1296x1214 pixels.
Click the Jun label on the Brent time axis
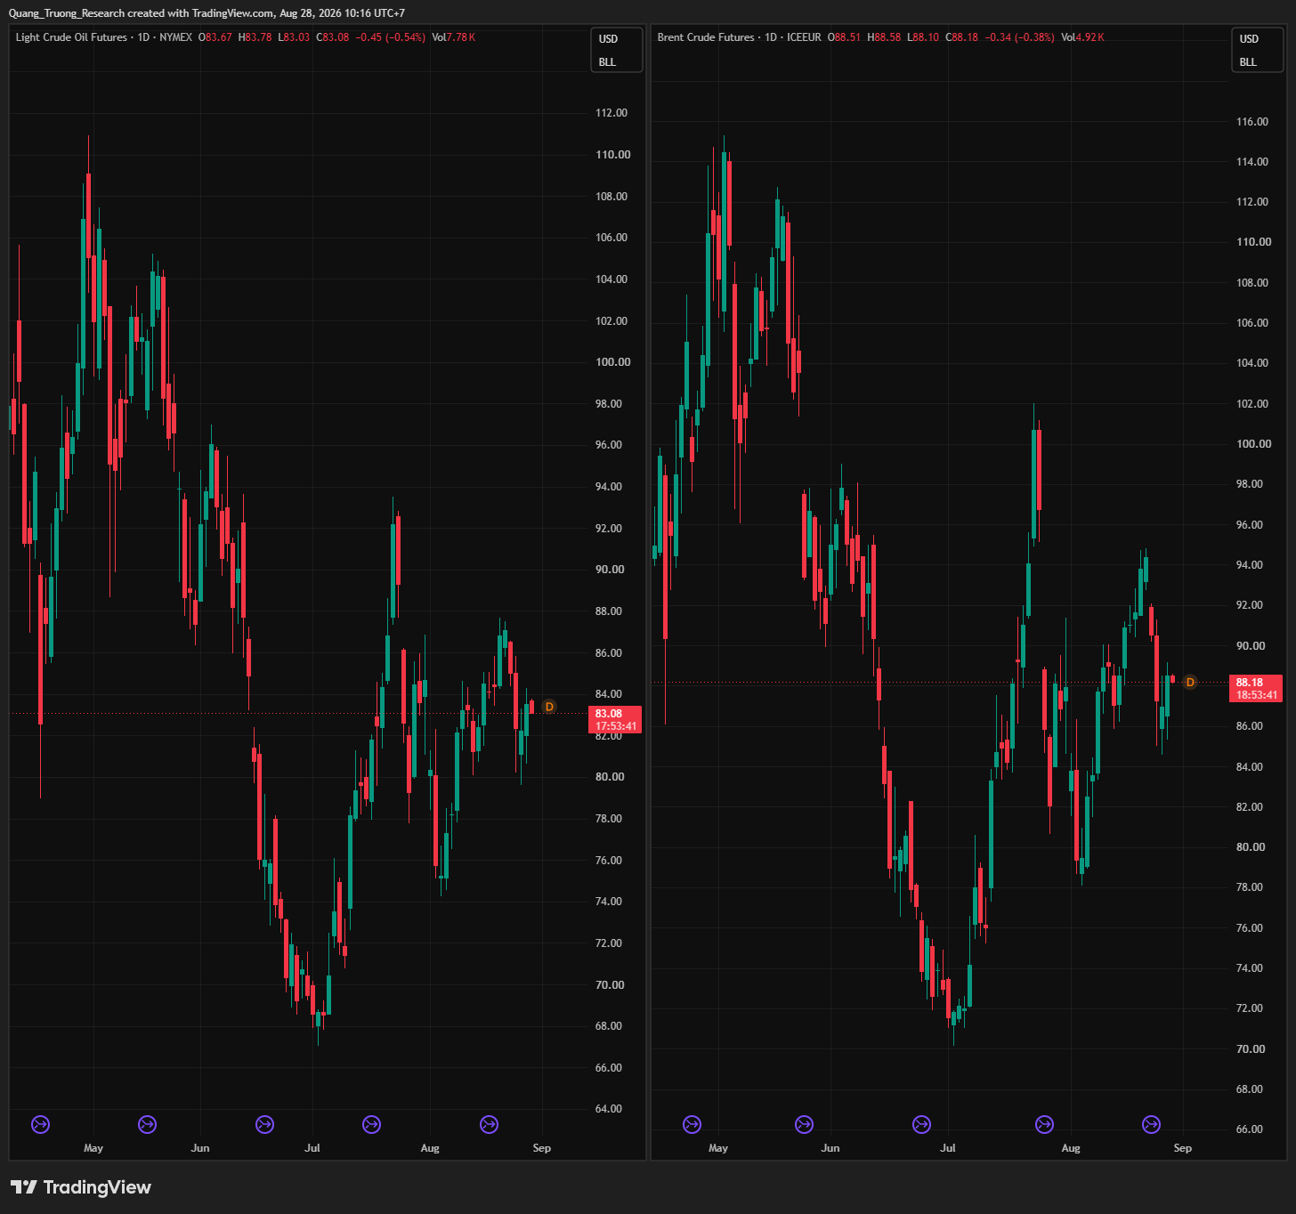830,1148
